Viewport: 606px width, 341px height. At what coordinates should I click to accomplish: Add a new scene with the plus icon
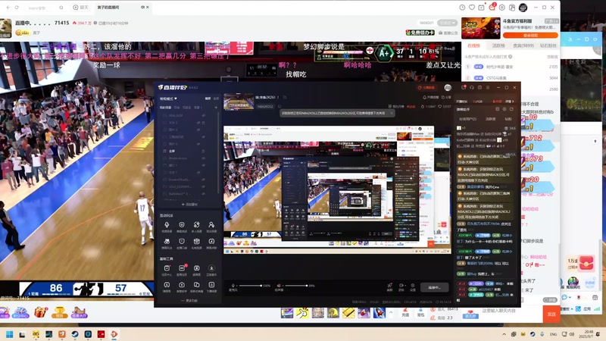pos(216,108)
